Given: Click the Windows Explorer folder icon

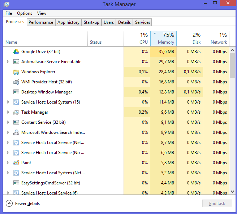Looking at the screenshot, I should tap(16, 72).
